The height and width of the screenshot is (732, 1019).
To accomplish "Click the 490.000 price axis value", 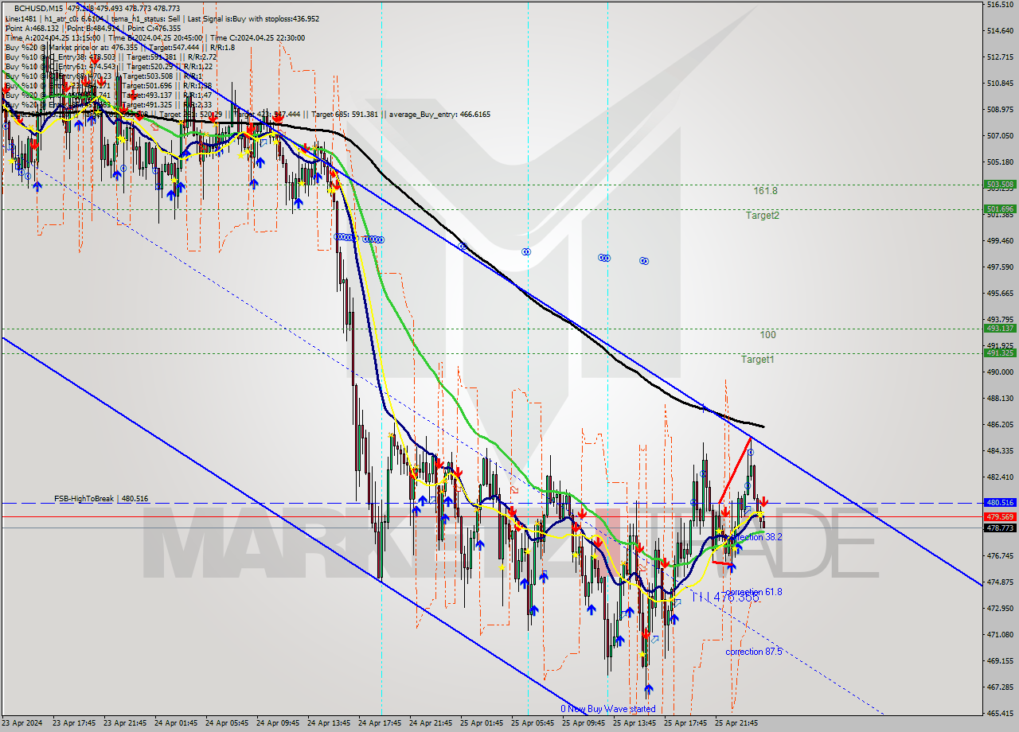I will pos(1000,372).
